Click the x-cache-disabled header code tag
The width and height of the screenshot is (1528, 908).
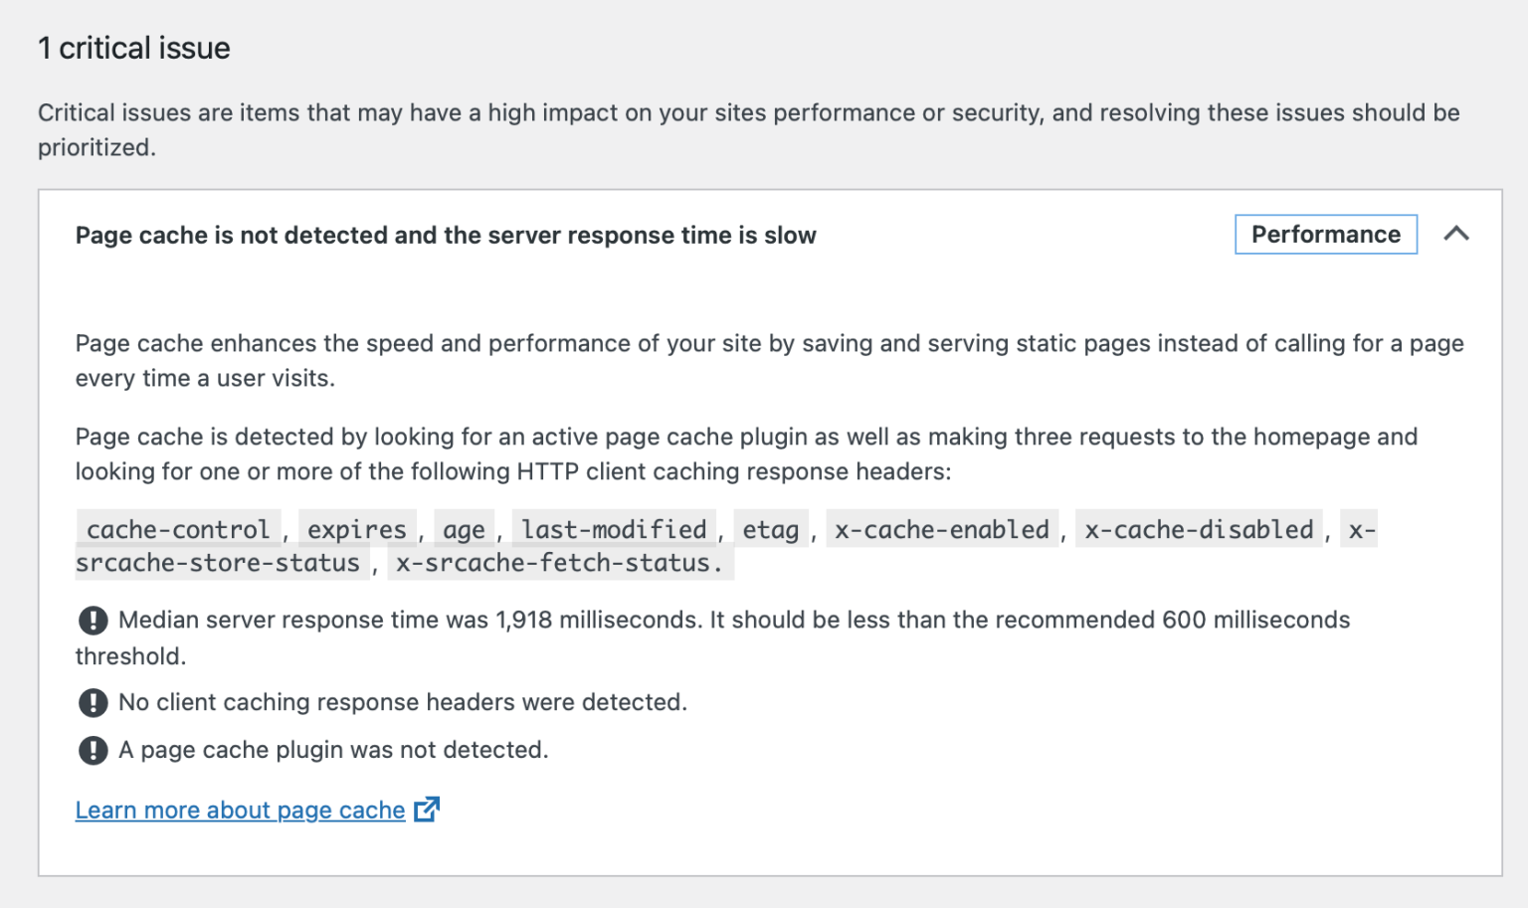click(x=1199, y=530)
